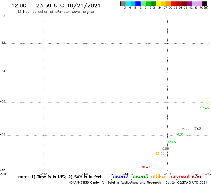The width and height of the screenshot is (211, 185).
Task: Click the '33' color scale label
Action: [175, 8]
